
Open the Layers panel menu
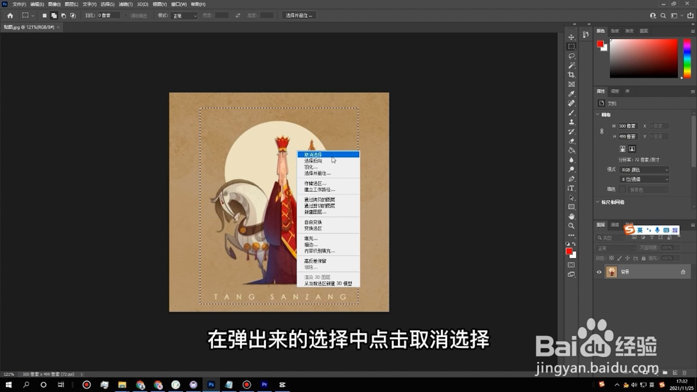pyautogui.click(x=693, y=225)
